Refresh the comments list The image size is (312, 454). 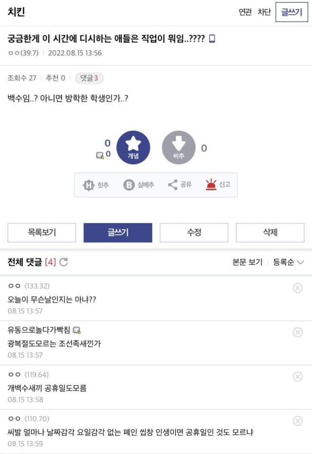coord(63,262)
